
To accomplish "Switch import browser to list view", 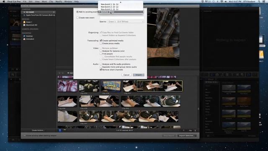I will pyautogui.click(x=64, y=130).
